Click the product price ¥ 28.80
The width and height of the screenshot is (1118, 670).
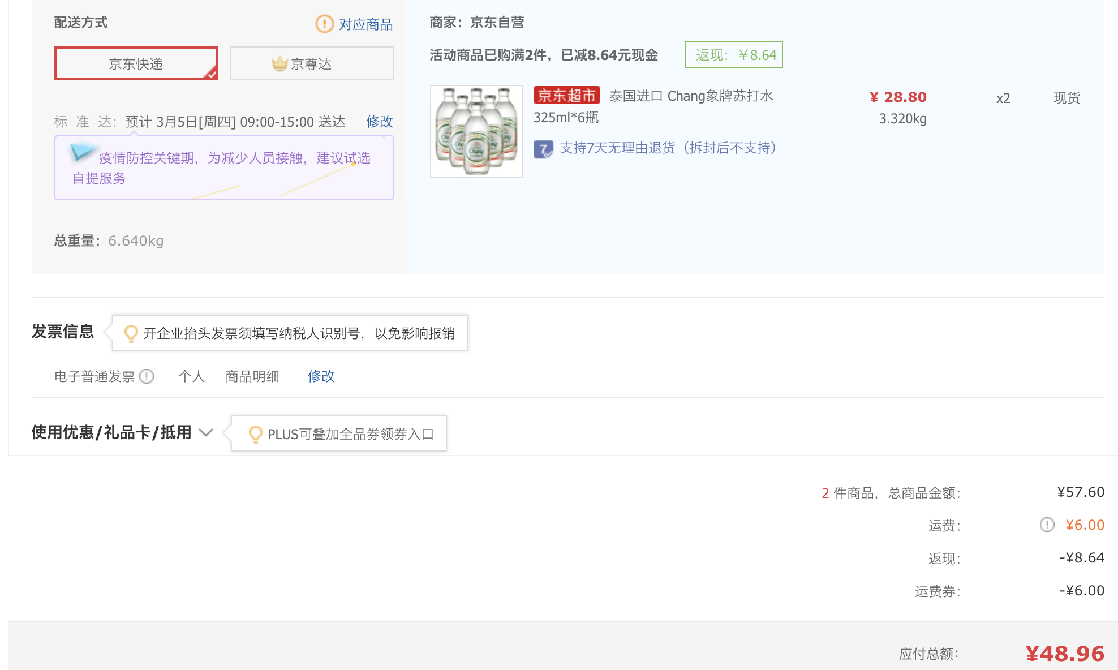(x=898, y=97)
